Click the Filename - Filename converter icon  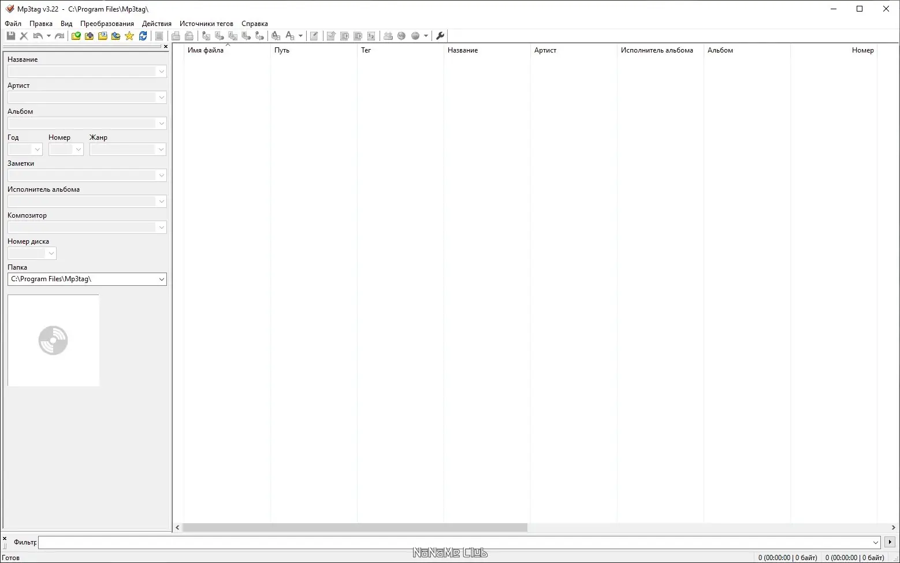(x=233, y=36)
